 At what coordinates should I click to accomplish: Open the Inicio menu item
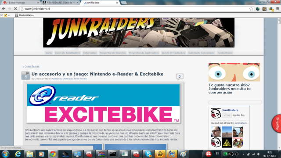coord(49,53)
